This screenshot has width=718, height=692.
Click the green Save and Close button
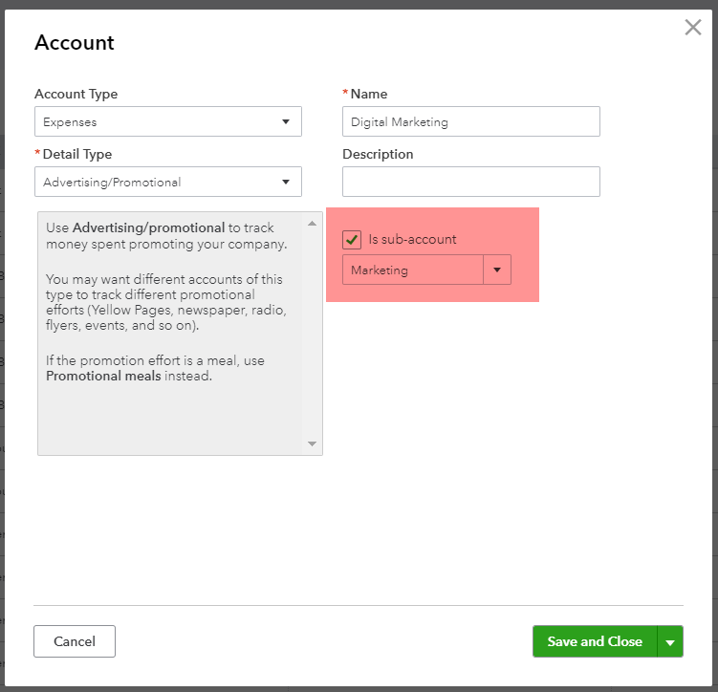[594, 642]
